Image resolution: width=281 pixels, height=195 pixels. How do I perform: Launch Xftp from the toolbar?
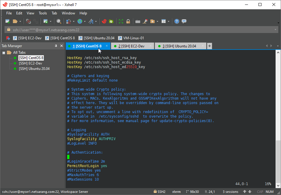(111, 21)
